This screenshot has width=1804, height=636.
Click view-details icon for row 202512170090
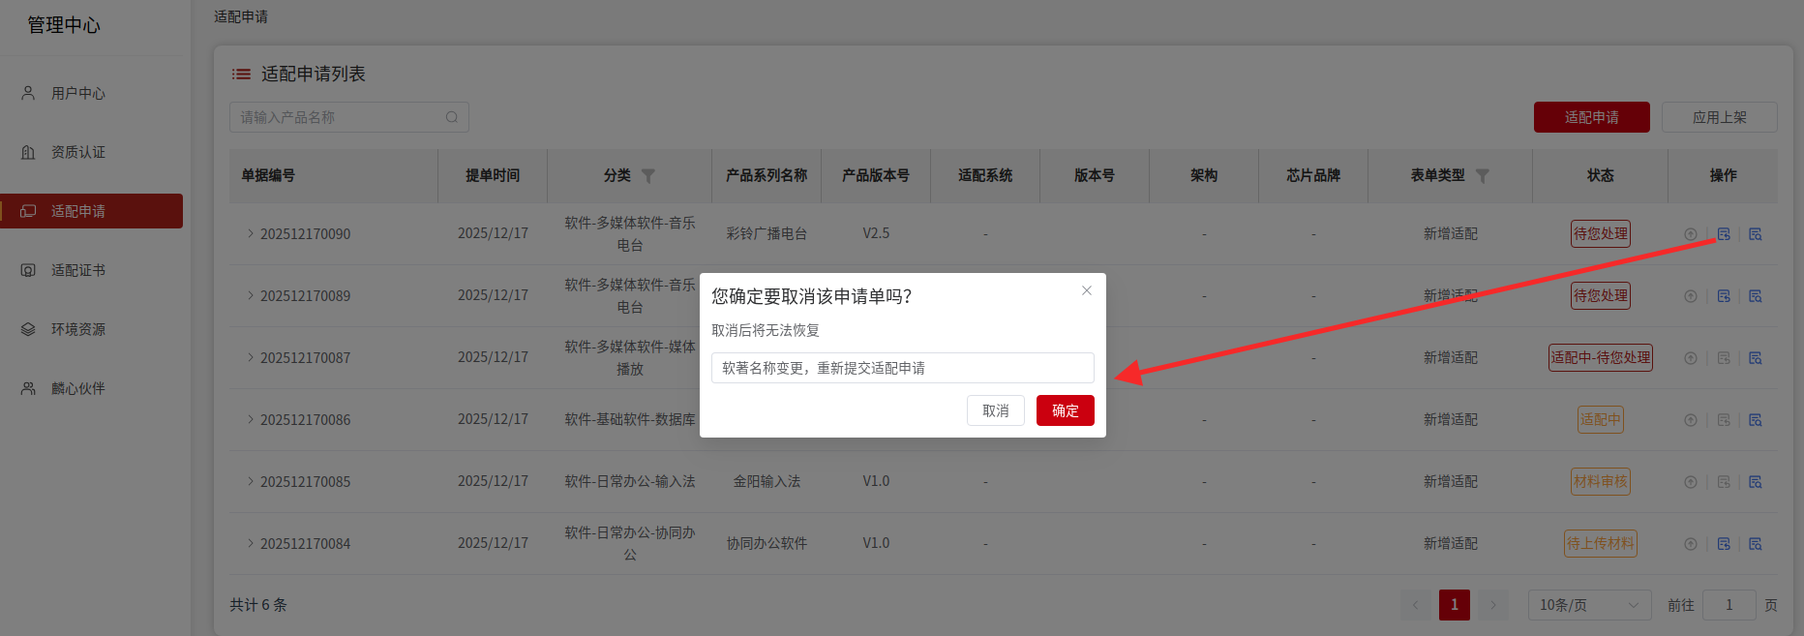[1756, 234]
